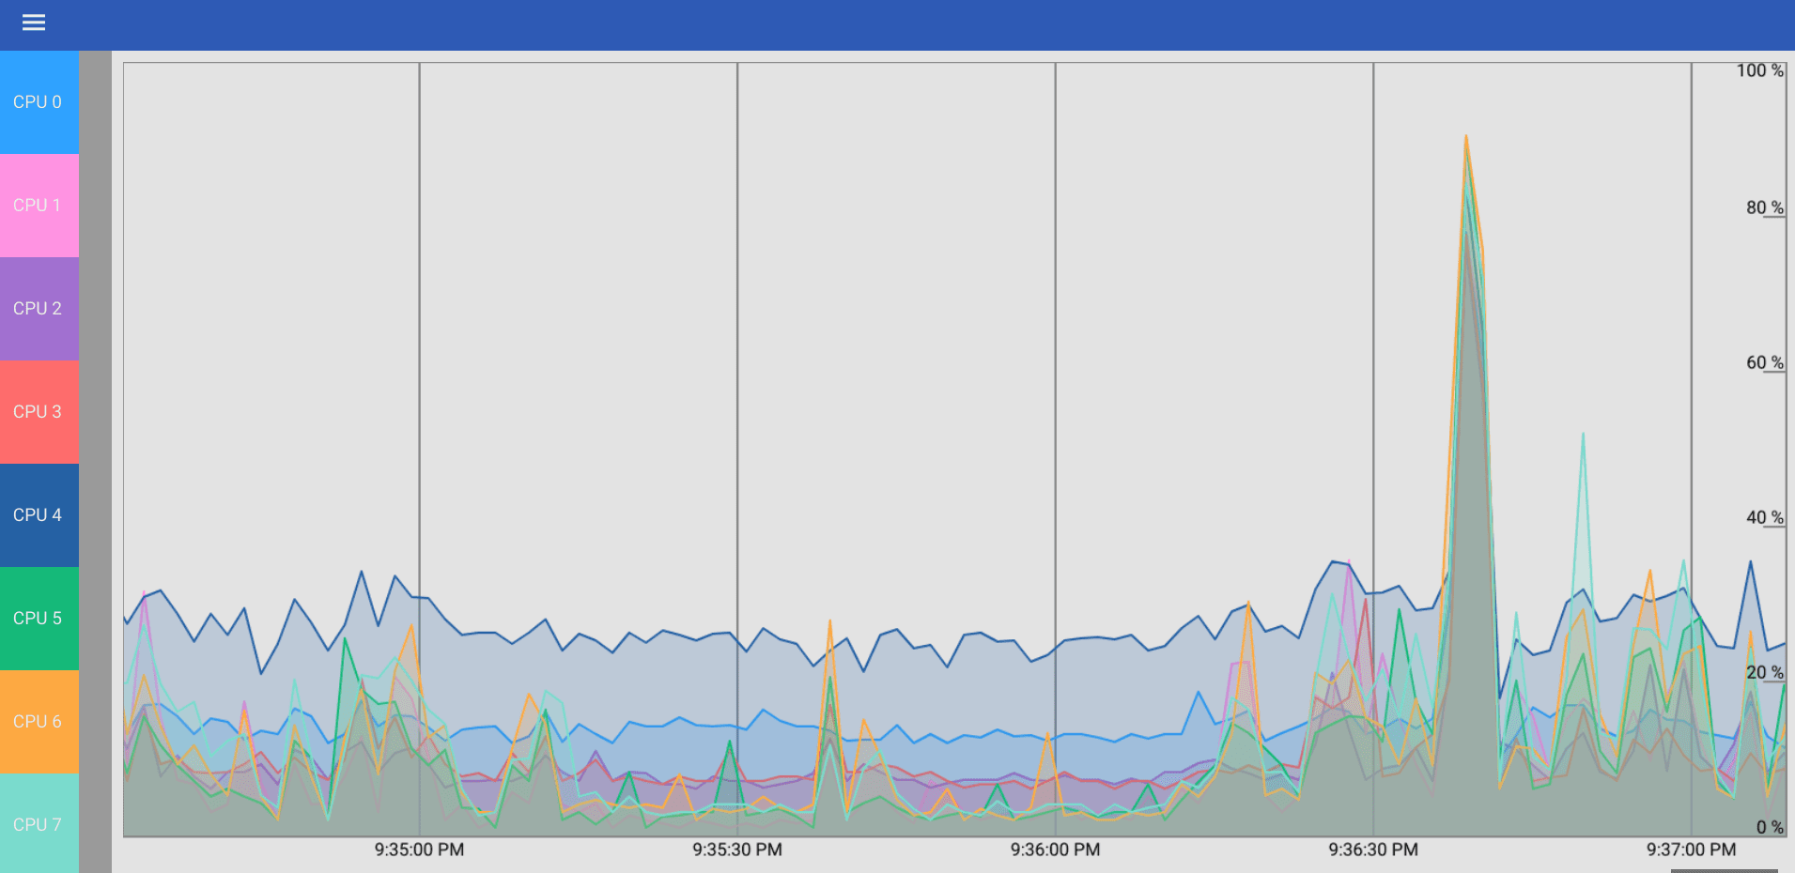Click the 9:36:00 PM time label
This screenshot has width=1795, height=873.
(1055, 850)
